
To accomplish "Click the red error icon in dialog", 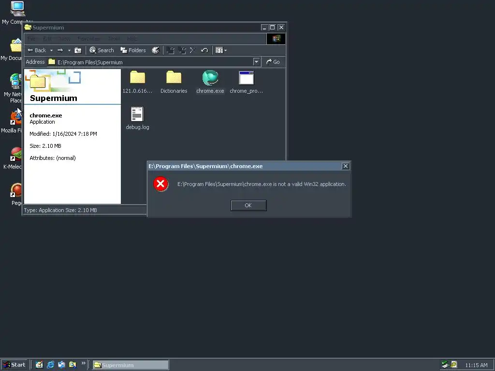I will [160, 184].
